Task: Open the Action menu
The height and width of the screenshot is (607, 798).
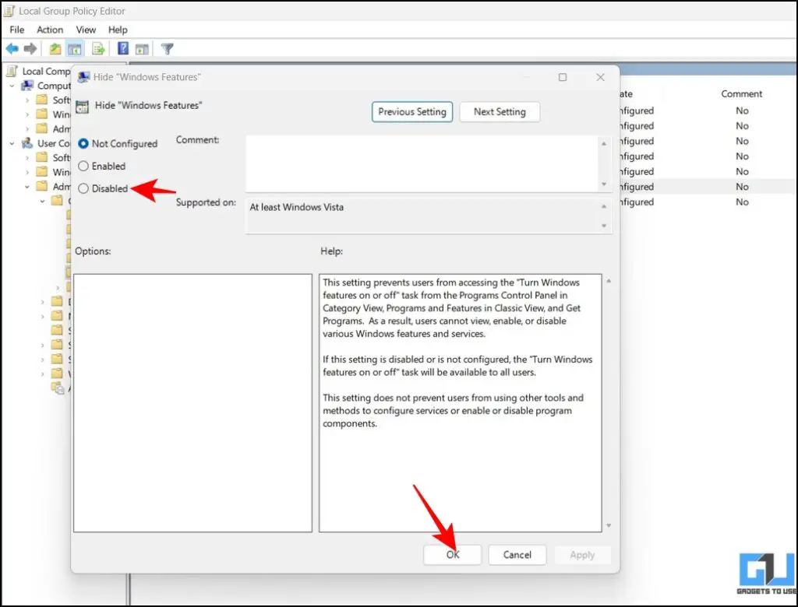Action: 50,30
